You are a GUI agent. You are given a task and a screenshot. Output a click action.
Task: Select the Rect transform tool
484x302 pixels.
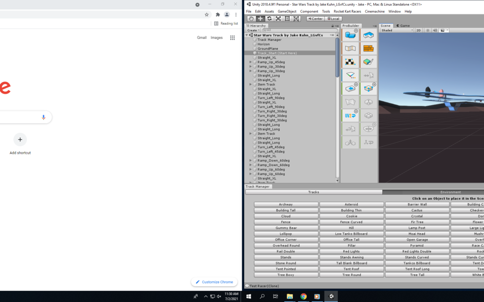click(287, 19)
